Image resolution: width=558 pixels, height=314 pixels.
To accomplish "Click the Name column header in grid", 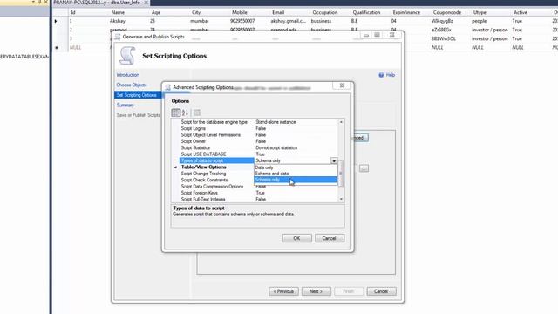I will (x=118, y=12).
